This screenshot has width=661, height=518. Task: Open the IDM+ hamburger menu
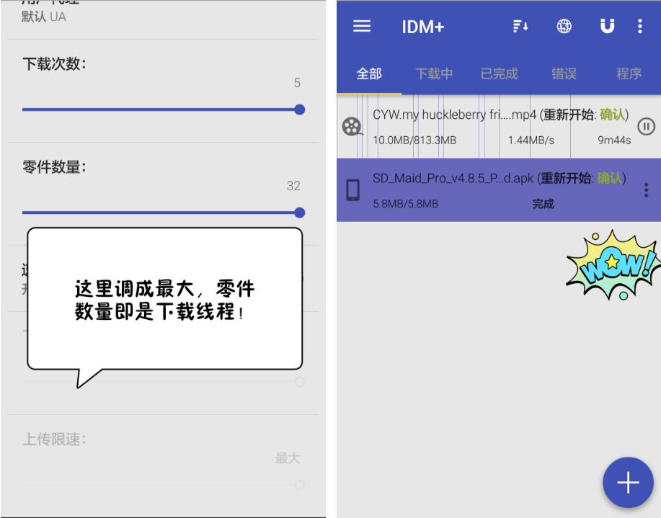[362, 26]
